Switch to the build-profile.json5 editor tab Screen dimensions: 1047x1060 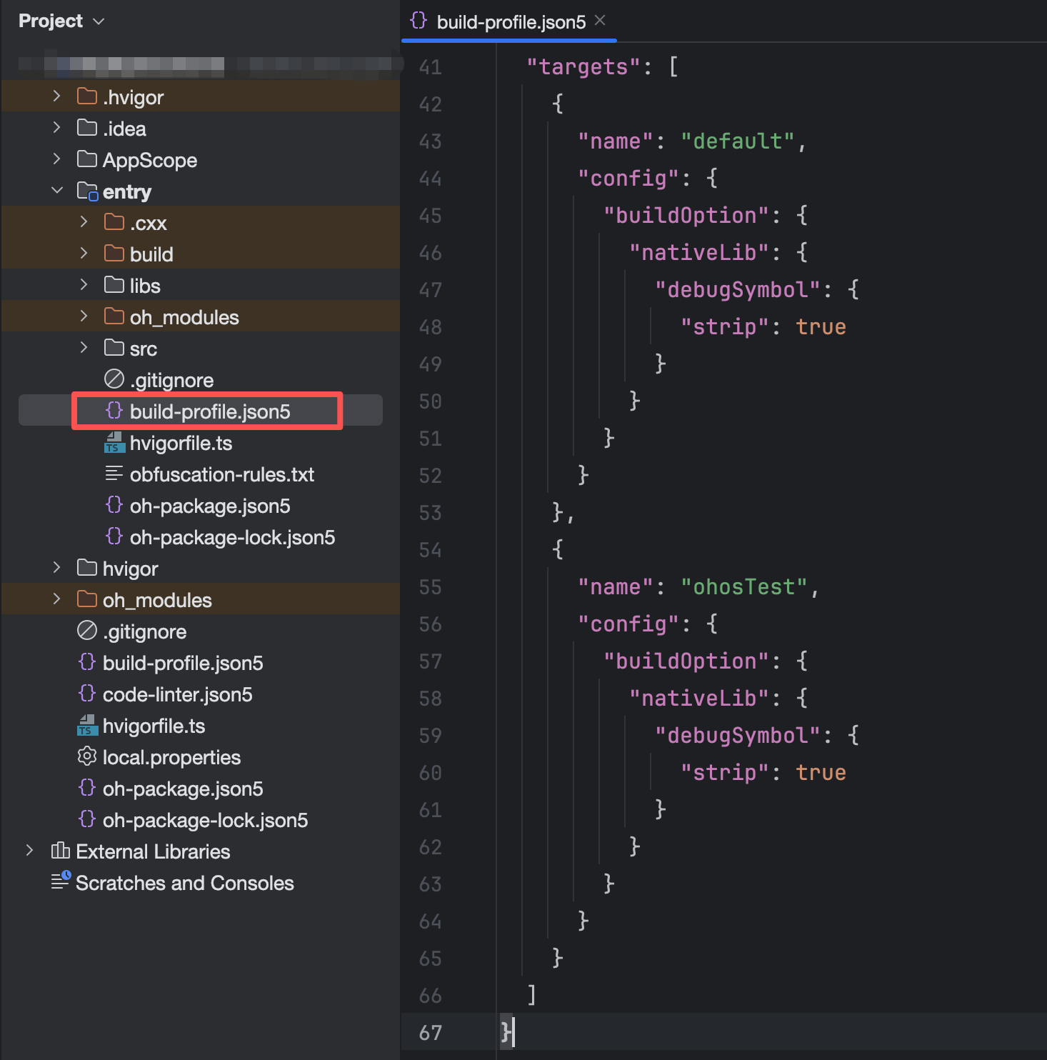pos(510,22)
